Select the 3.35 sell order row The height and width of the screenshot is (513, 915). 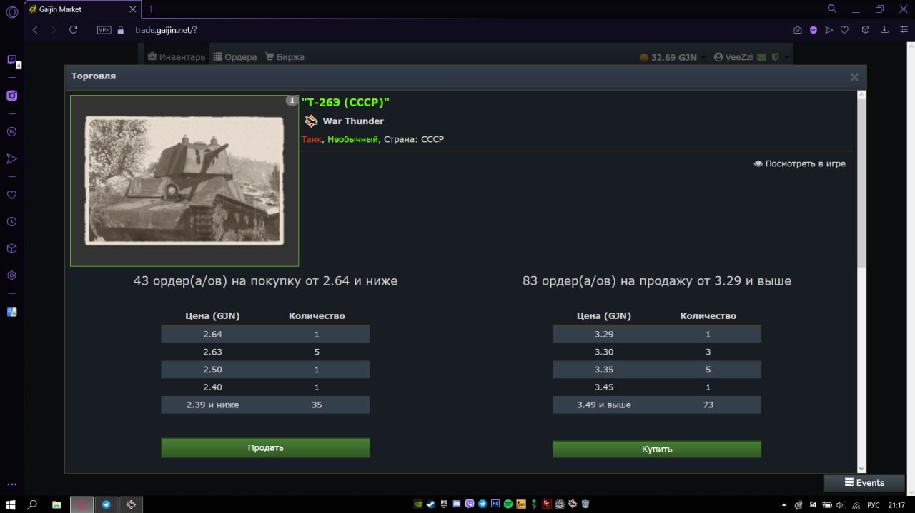(657, 370)
